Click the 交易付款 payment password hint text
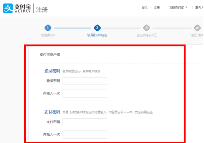The image size is (204, 143). tap(108, 112)
